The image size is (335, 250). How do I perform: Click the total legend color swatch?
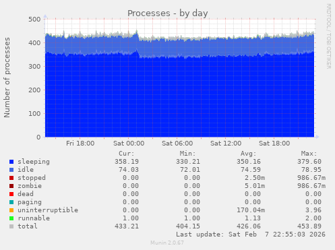(x=11, y=226)
